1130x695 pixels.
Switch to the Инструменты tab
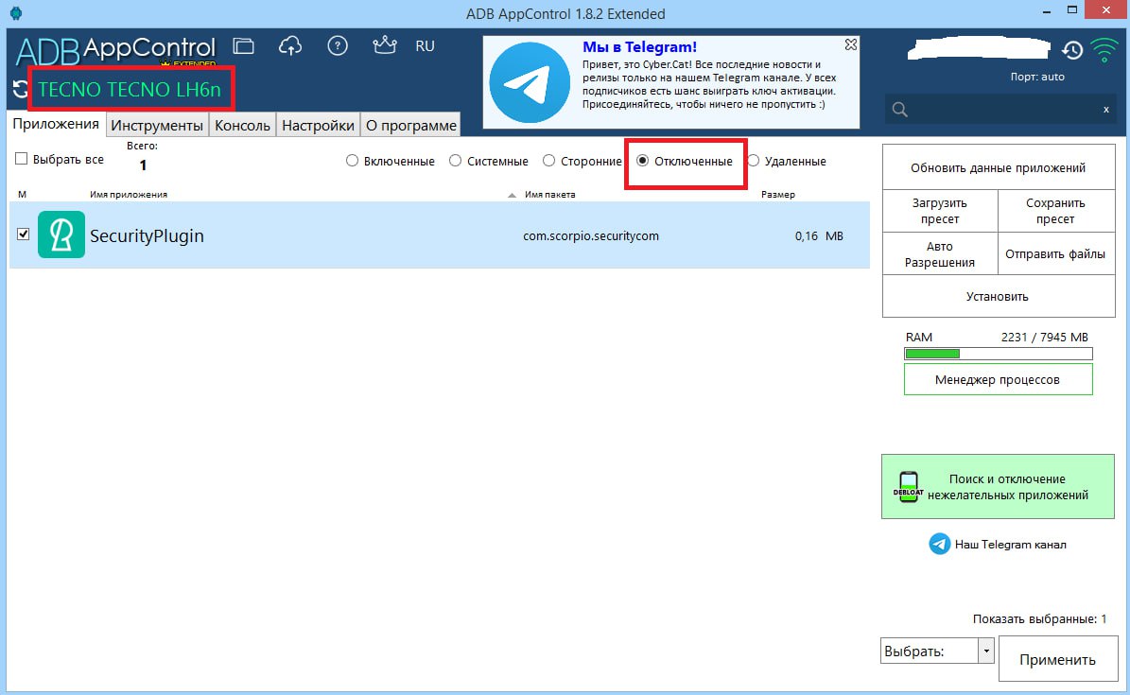point(157,126)
